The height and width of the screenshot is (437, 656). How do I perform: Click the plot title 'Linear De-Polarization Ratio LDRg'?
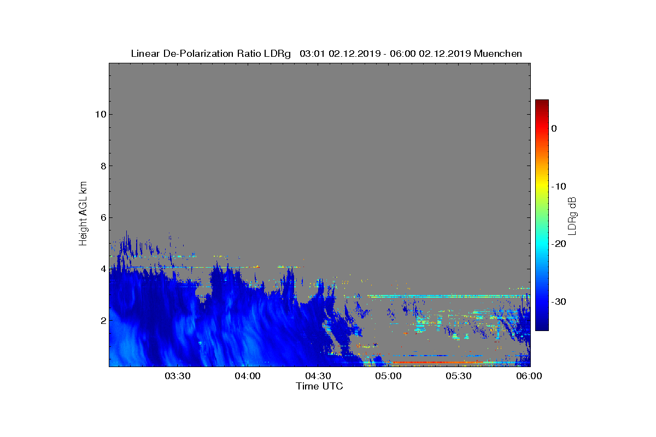click(x=210, y=54)
